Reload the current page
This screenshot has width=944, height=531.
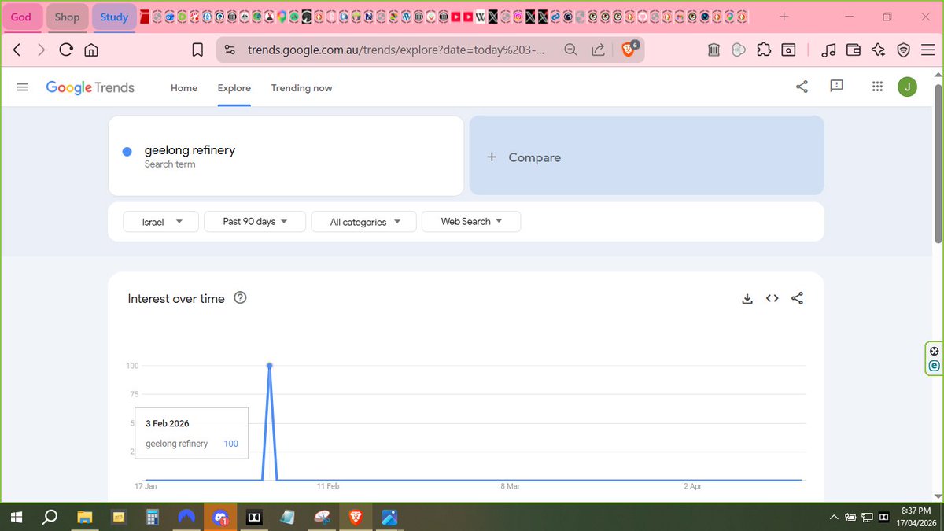tap(66, 50)
